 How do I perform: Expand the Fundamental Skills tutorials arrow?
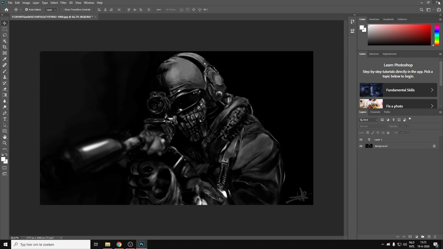tap(432, 90)
